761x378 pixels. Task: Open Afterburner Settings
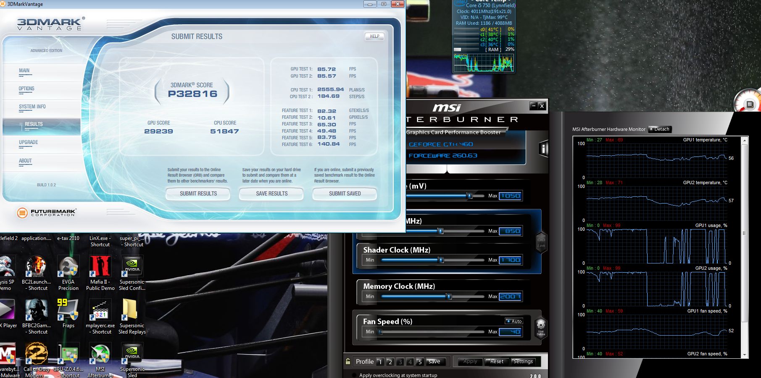523,361
